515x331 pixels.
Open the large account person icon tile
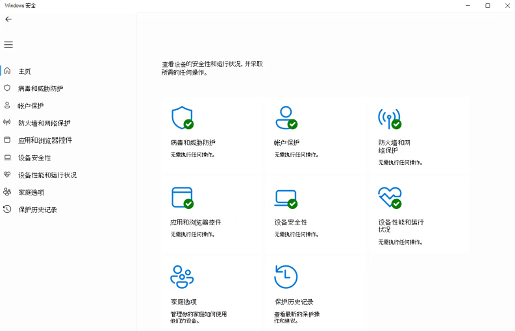(286, 117)
